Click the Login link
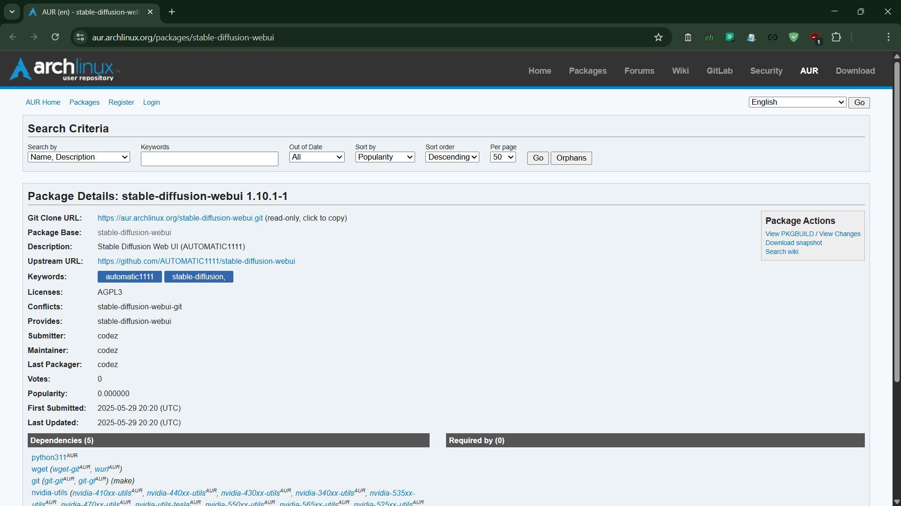 (151, 102)
